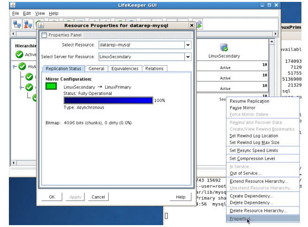This screenshot has height=227, width=308.
Task: Minimize the LifeKeeper GUI window
Action: pos(262,5)
